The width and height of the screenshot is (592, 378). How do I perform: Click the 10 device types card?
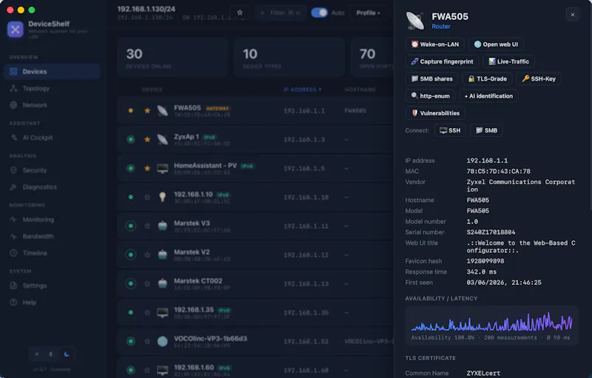[289, 58]
